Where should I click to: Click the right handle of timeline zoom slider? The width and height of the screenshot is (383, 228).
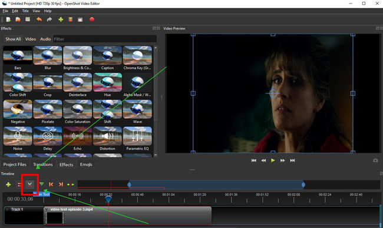point(303,185)
